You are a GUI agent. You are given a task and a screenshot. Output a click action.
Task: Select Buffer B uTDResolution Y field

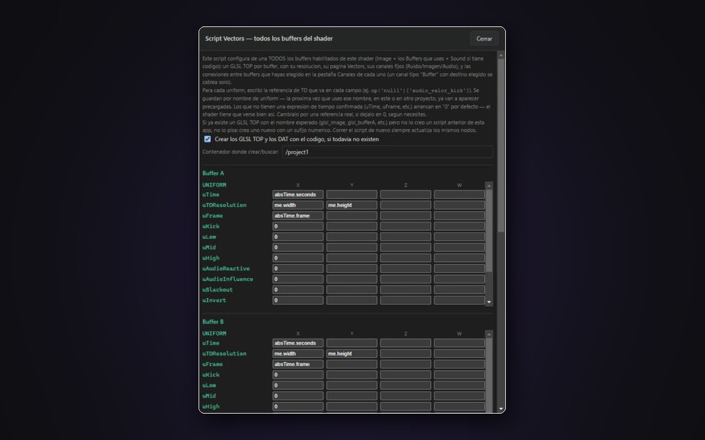352,354
